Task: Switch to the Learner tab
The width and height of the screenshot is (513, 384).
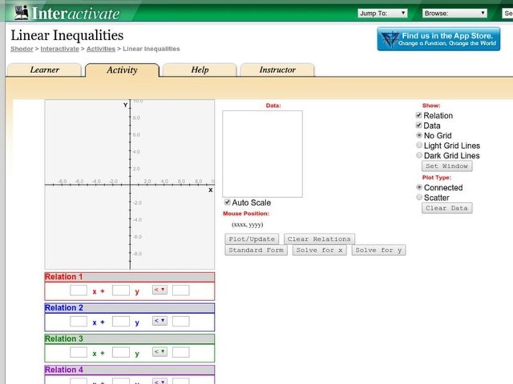Action: 44,70
